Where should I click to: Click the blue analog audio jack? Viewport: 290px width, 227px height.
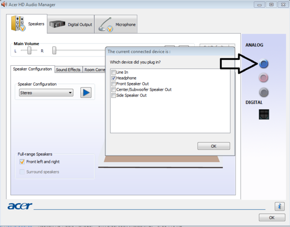[263, 64]
